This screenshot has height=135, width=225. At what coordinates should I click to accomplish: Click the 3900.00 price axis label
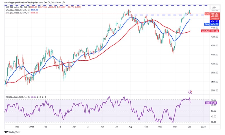tap(215, 73)
